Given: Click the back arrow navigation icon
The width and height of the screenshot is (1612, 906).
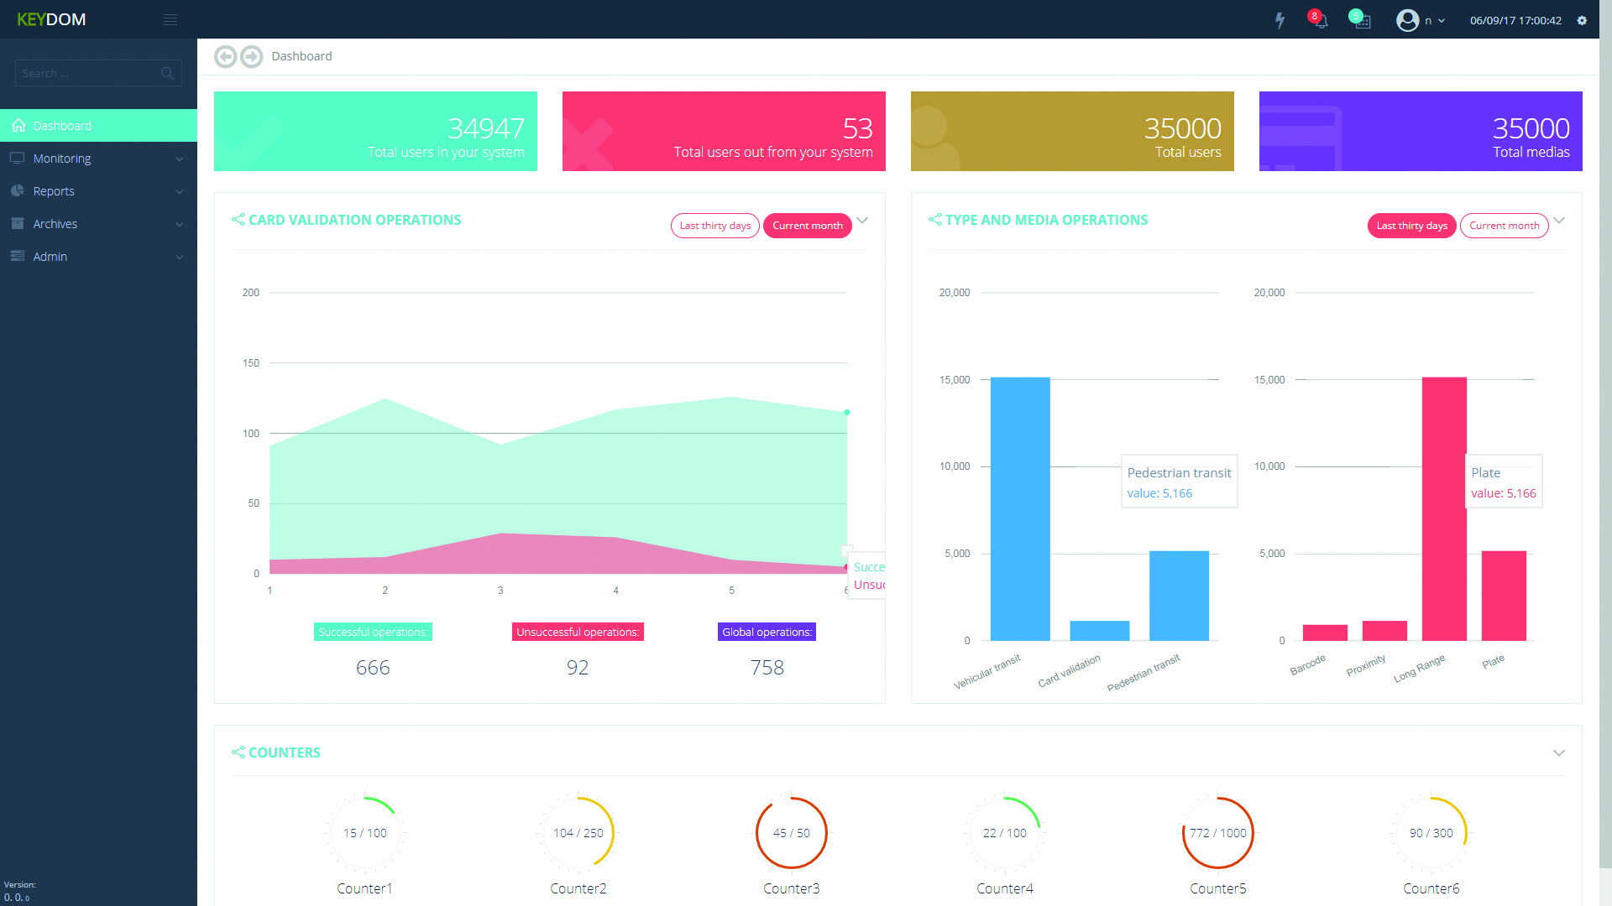Looking at the screenshot, I should [225, 56].
